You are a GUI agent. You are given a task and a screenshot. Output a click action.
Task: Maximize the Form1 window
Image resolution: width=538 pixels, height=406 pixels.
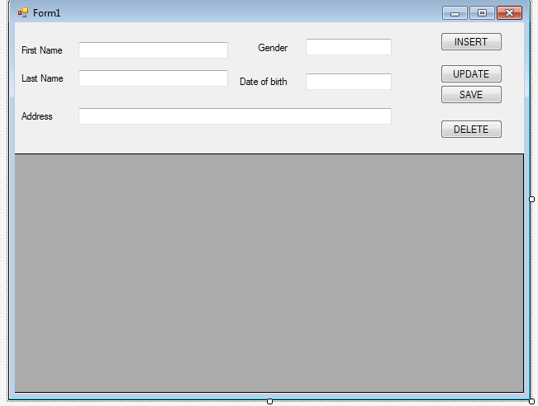pos(482,13)
